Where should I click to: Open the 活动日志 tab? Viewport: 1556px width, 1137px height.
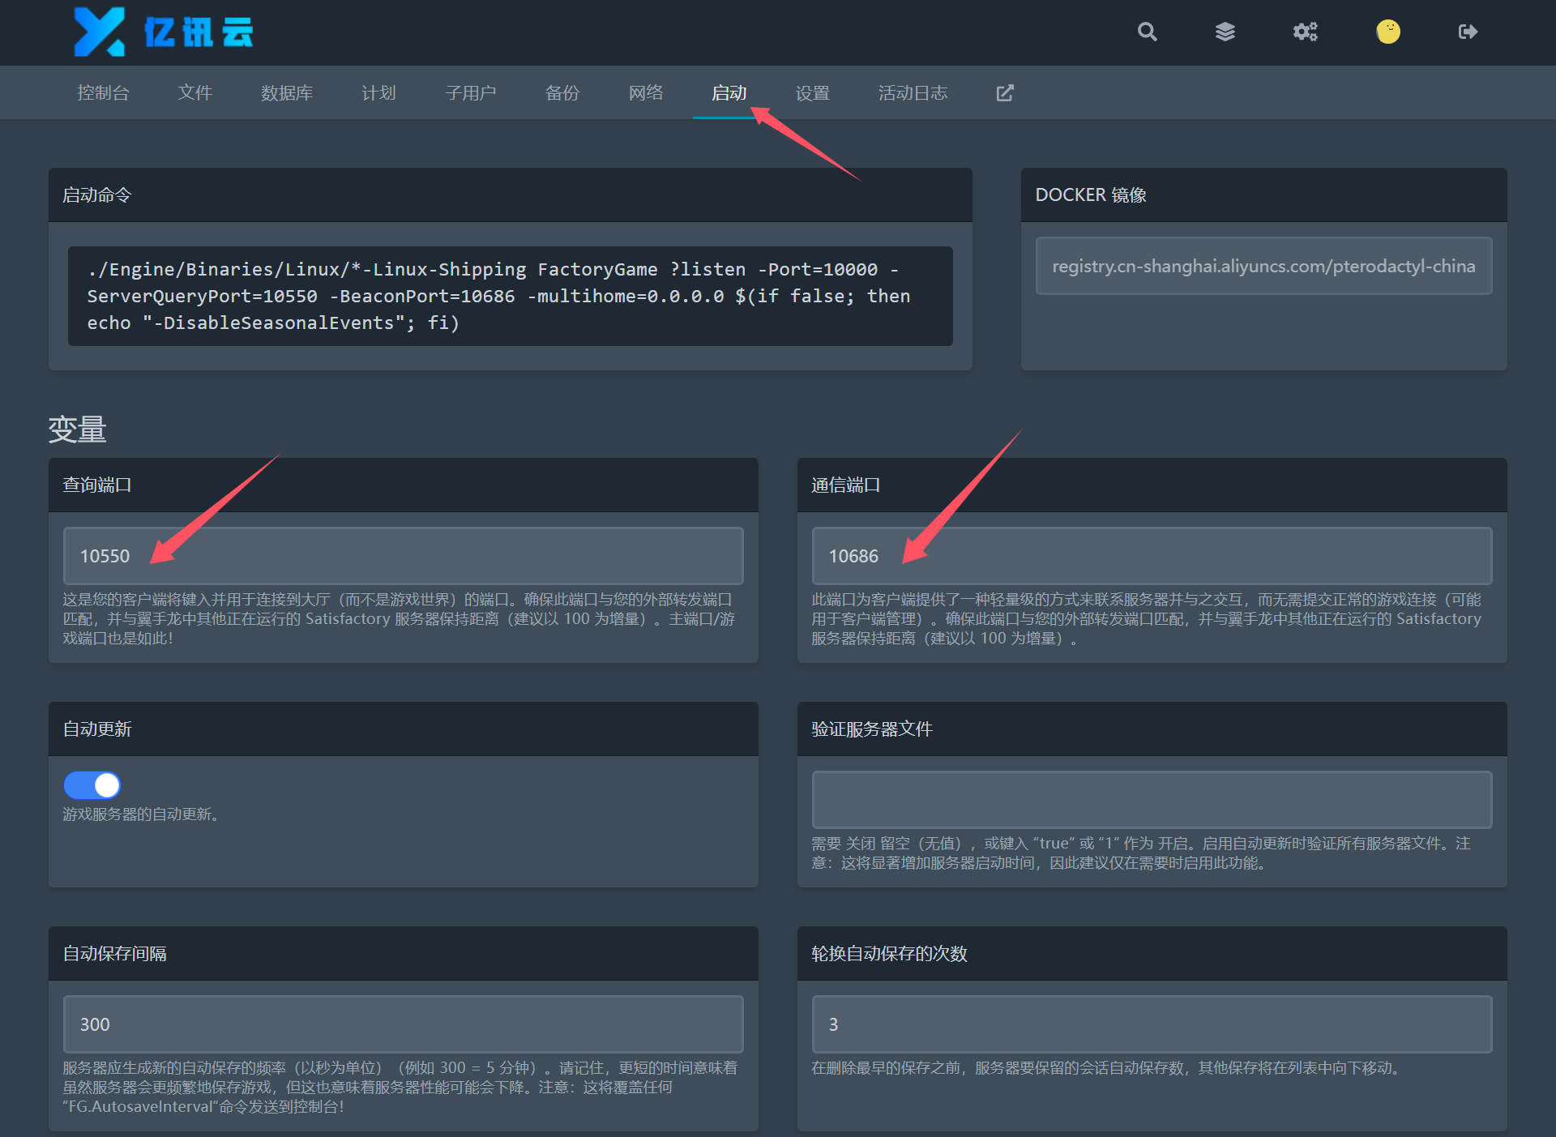coord(913,92)
